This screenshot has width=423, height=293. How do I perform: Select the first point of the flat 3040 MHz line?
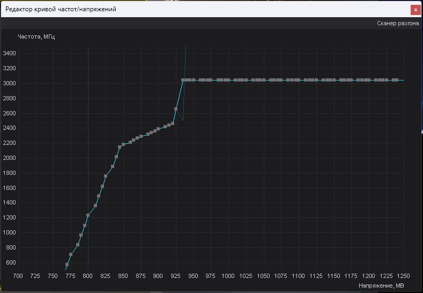point(183,80)
